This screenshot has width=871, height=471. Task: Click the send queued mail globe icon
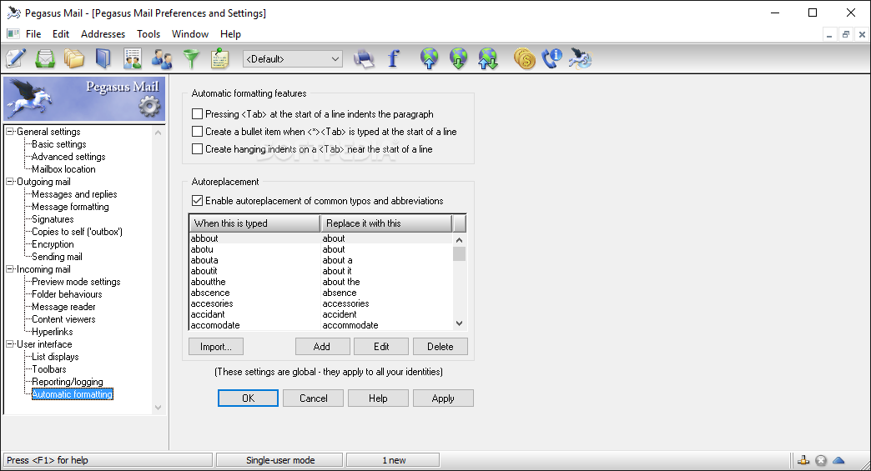click(430, 58)
